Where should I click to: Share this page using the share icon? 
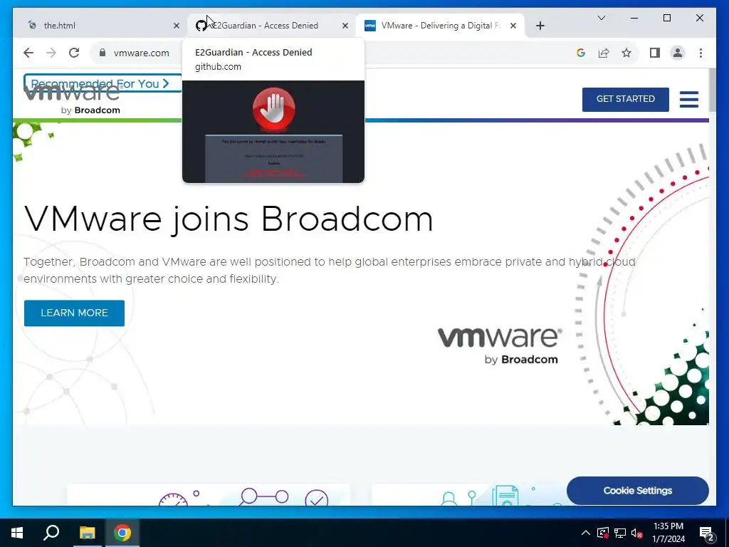point(604,53)
